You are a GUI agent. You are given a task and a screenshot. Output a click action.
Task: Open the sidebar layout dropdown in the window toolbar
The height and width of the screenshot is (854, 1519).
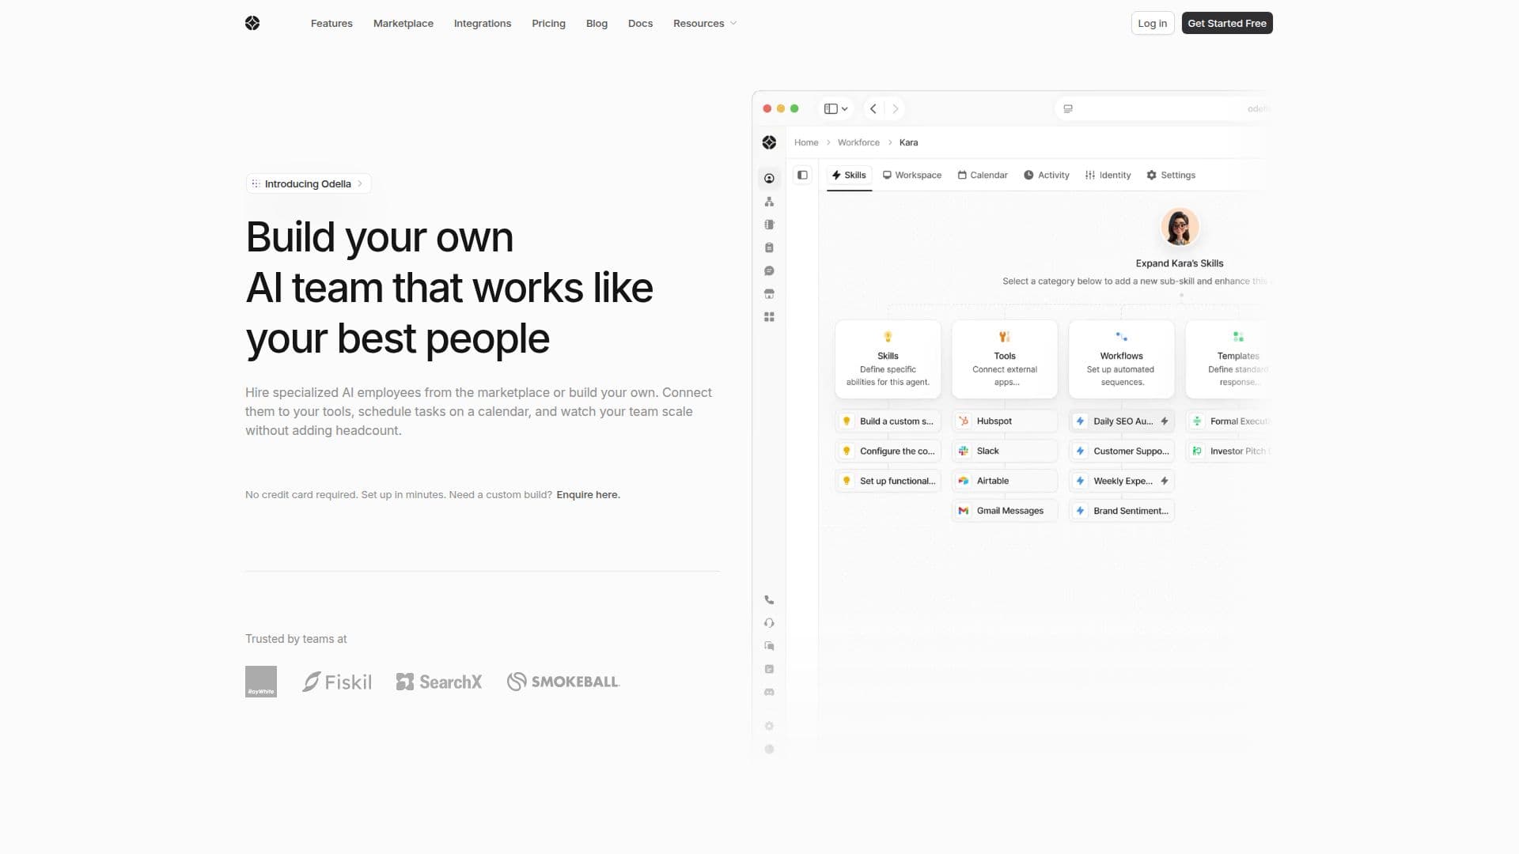(836, 109)
